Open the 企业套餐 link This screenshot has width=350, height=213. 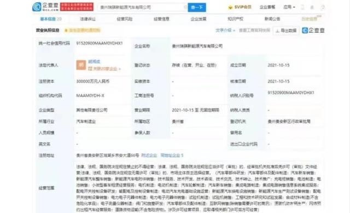[267, 7]
